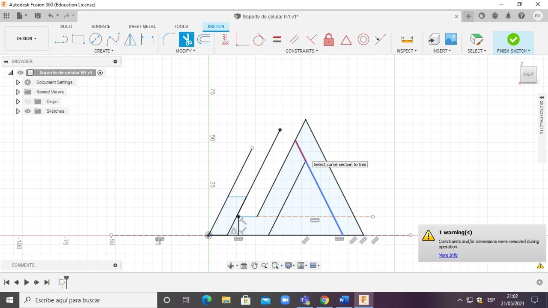The image size is (548, 308).
Task: Toggle visibility of Soporte de celular N1 component
Action: click(21, 73)
